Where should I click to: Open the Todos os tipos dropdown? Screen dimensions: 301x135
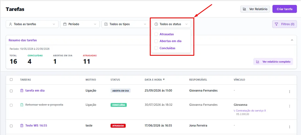coord(125,24)
